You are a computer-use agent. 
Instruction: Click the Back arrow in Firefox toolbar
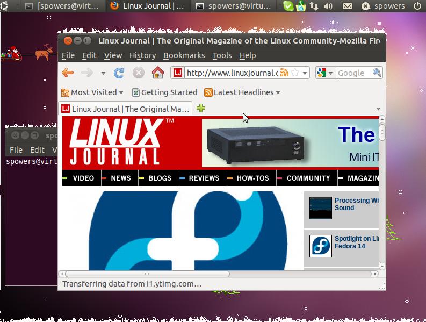(68, 73)
